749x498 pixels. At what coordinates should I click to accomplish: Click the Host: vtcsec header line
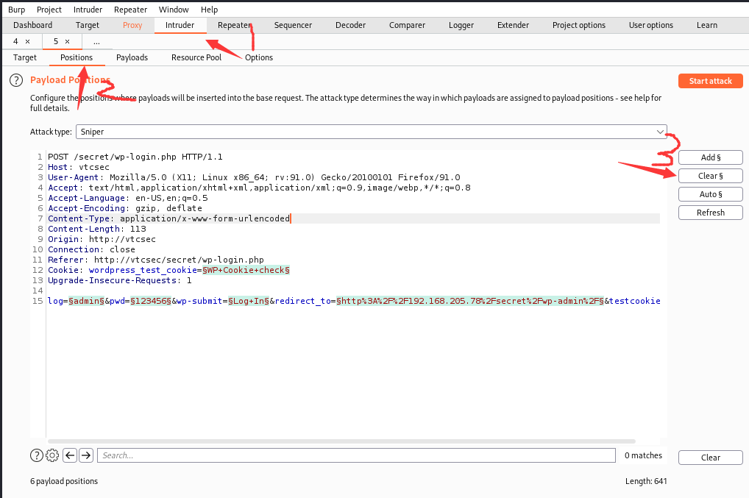tap(79, 167)
